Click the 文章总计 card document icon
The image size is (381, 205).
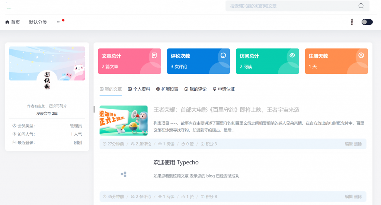pos(154,56)
